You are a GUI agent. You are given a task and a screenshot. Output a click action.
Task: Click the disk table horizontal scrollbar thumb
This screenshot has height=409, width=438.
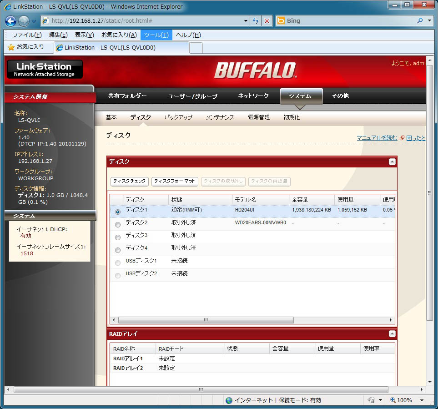point(206,320)
